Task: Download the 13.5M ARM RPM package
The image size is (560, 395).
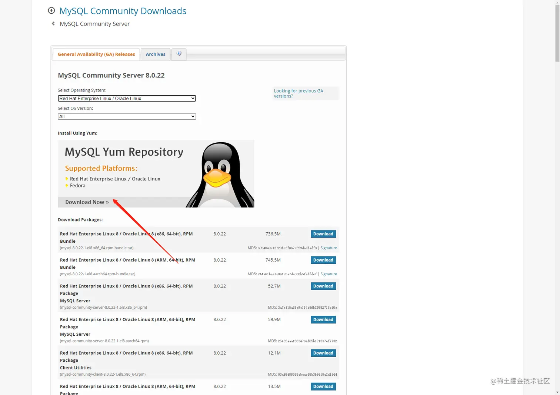Action: point(323,386)
